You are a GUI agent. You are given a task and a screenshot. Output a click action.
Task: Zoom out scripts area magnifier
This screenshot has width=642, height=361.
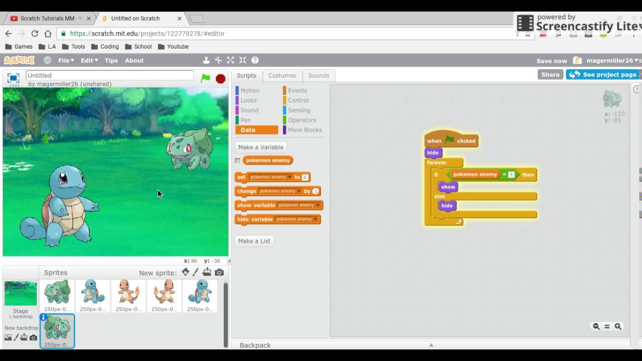(x=596, y=326)
